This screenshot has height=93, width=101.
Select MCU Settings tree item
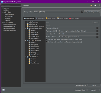point(33,24)
